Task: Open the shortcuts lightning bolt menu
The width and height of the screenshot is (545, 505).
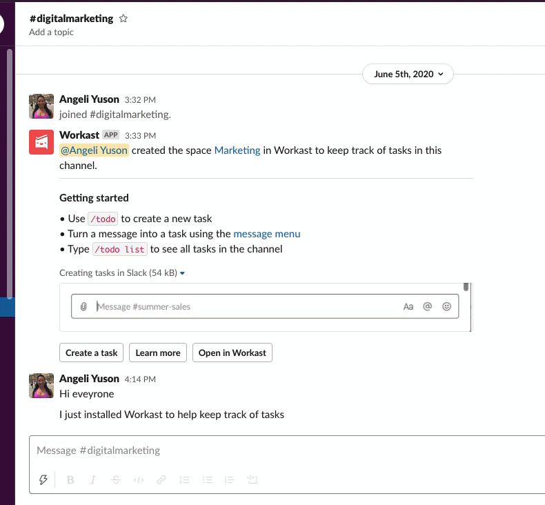Action: (43, 479)
